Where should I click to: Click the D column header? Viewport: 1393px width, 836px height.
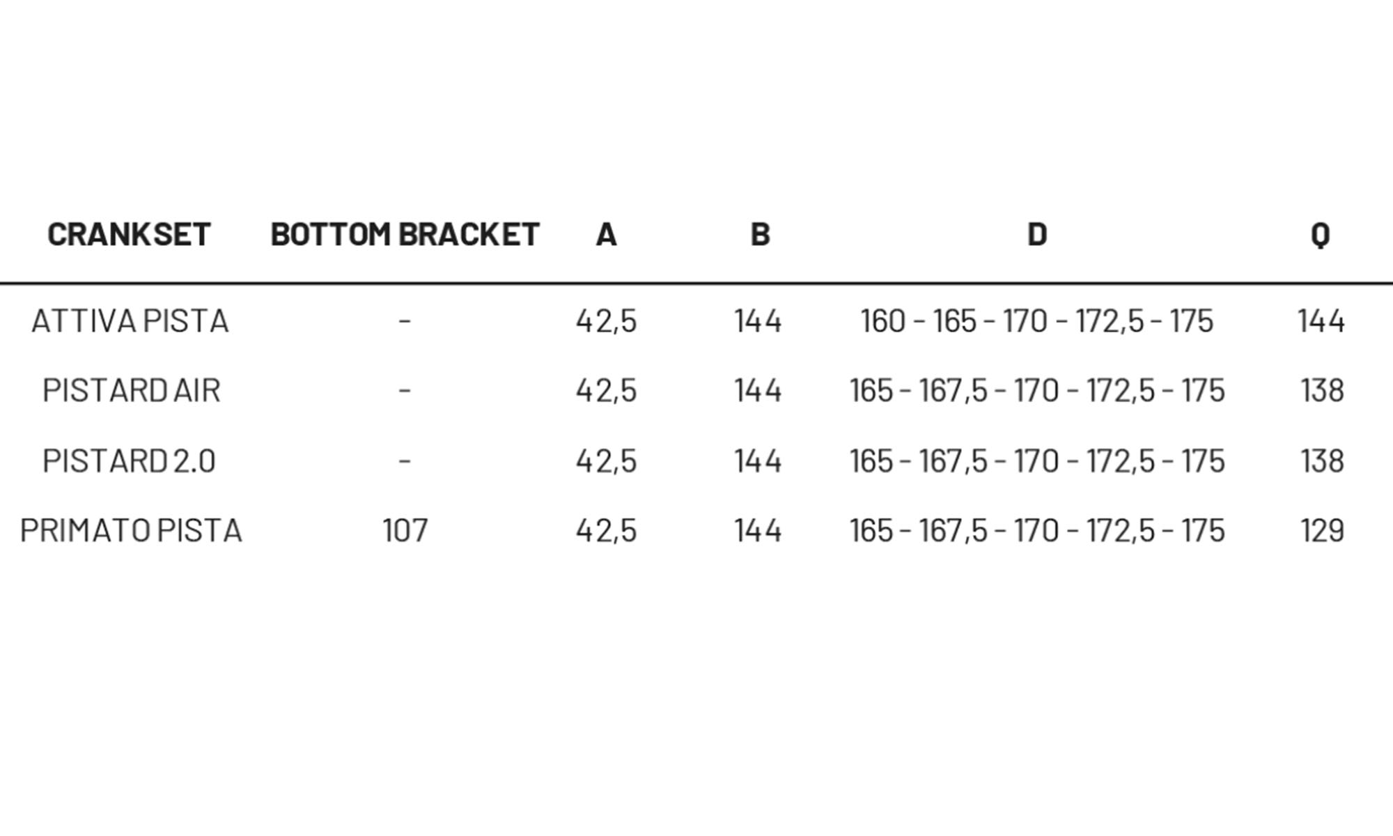coord(1037,234)
